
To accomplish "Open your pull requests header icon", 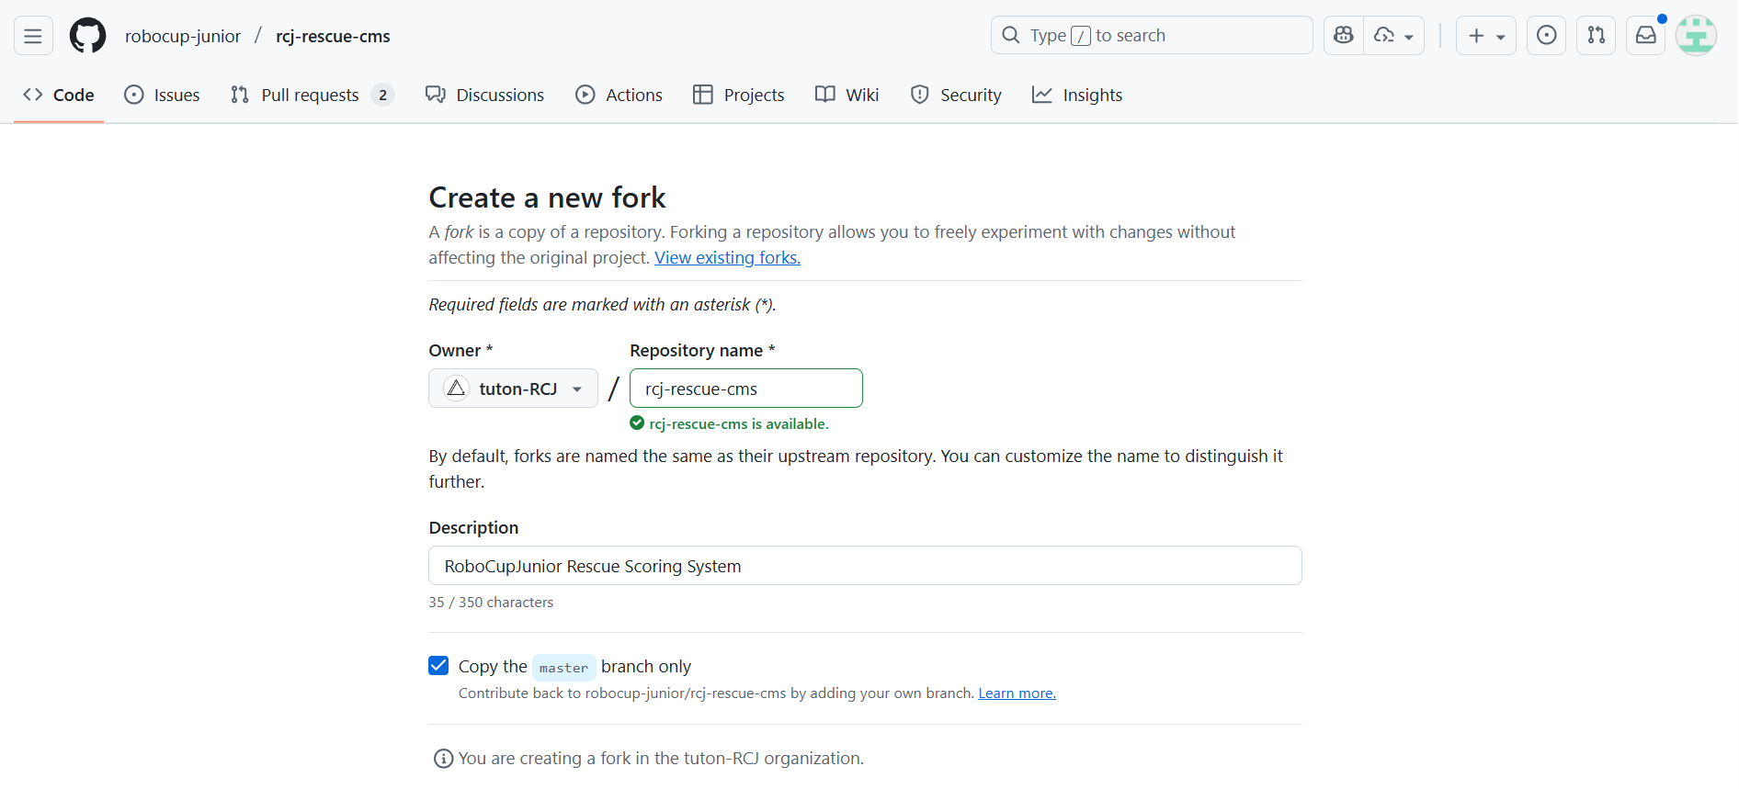I will point(1597,35).
